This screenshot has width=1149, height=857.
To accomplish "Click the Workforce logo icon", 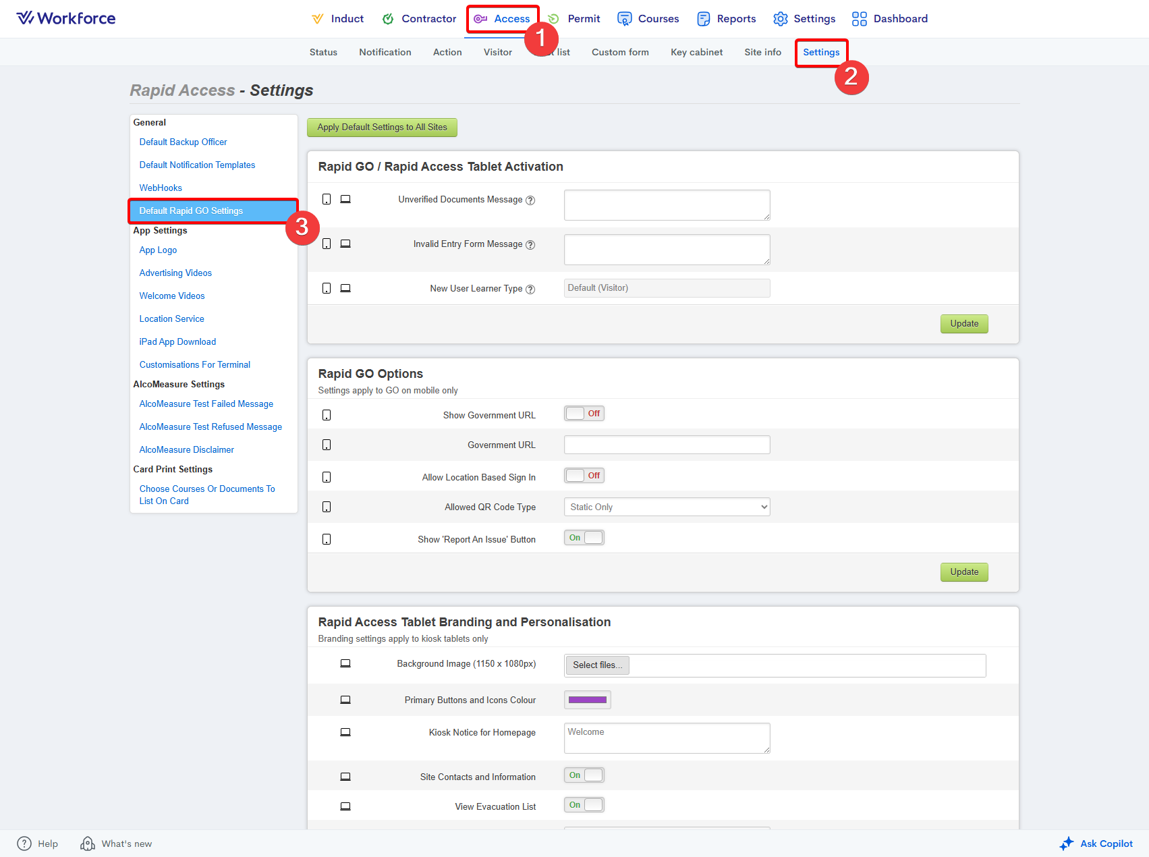I will click(25, 18).
